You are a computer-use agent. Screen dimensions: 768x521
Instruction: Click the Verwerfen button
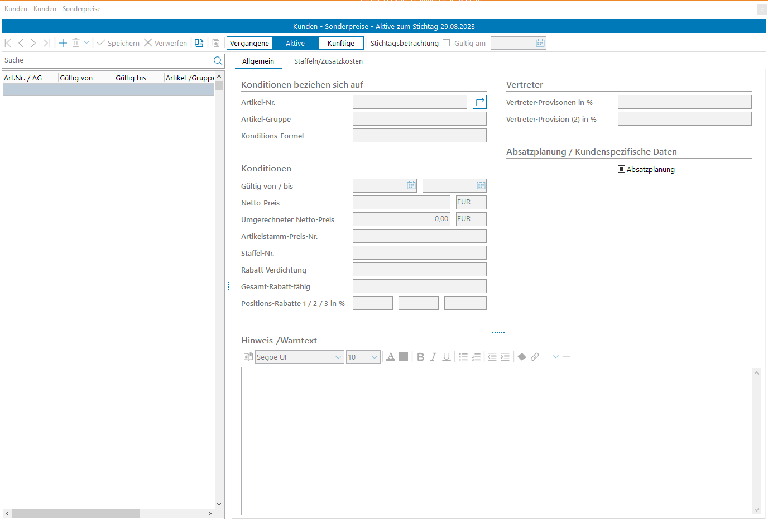point(166,43)
